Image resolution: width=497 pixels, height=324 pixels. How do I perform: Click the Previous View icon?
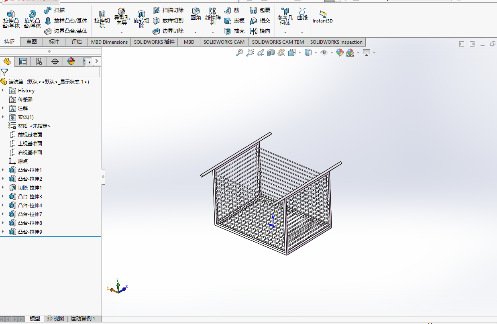(x=261, y=53)
